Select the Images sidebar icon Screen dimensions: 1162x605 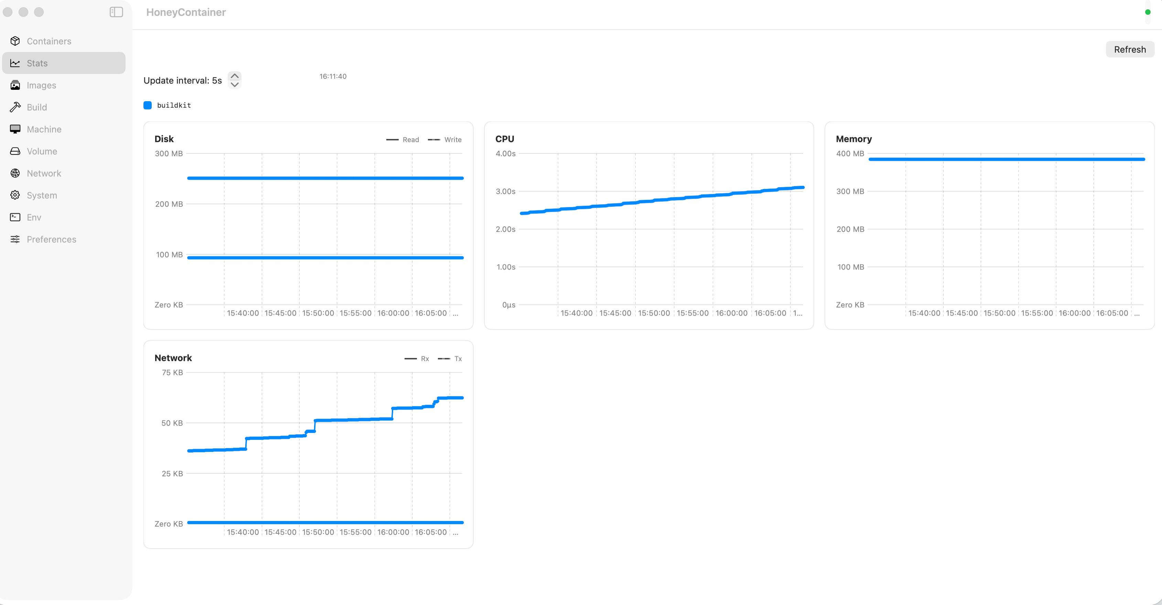[15, 85]
